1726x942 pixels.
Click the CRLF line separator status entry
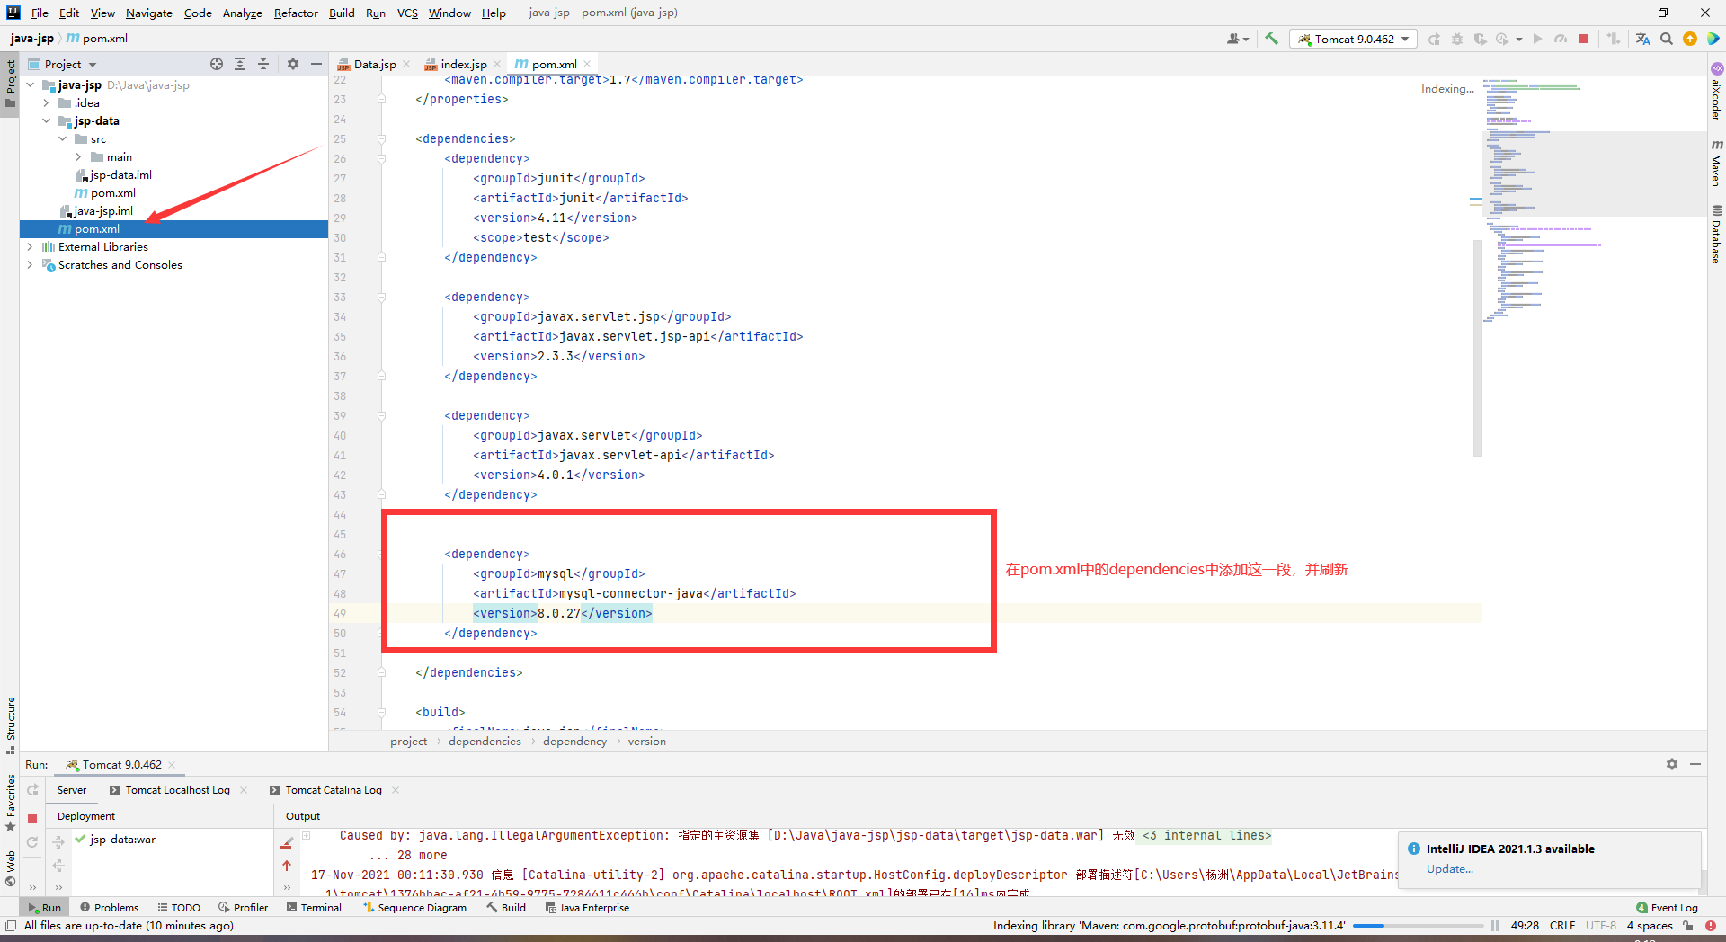pos(1561,926)
